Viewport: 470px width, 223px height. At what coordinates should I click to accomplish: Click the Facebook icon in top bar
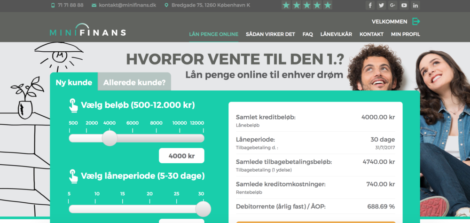370,5
